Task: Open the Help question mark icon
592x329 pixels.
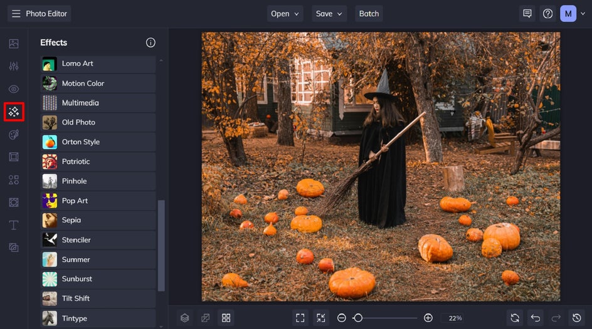Action: 547,14
